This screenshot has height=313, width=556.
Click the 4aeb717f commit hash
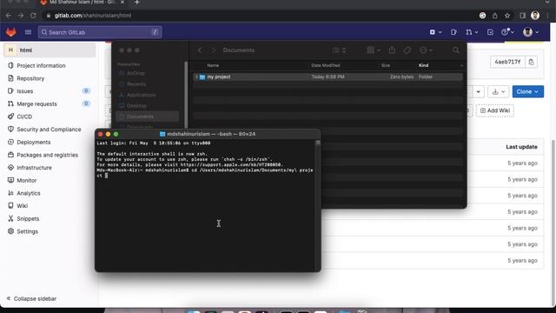pyautogui.click(x=507, y=62)
